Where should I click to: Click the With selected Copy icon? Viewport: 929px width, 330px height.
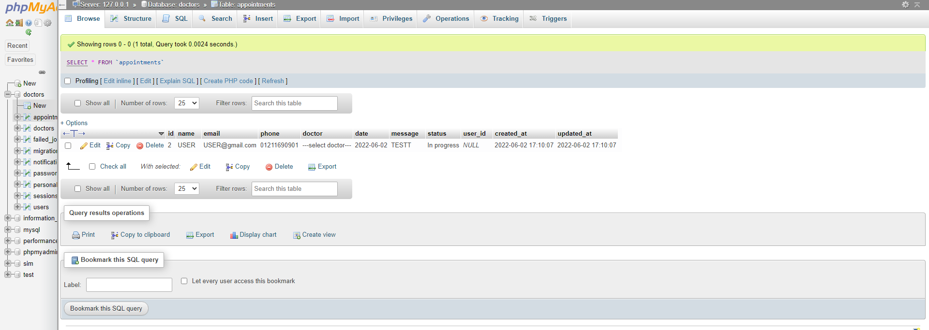[x=229, y=167]
